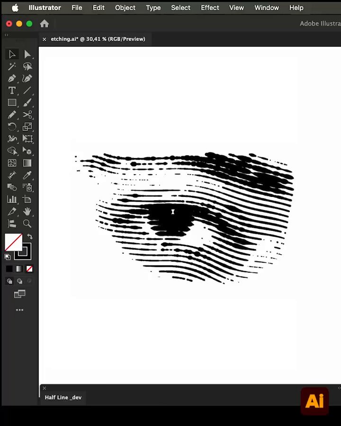This screenshot has height=426, width=341.
Task: Choose the Symbol Sprayer tool
Action: [x=27, y=187]
